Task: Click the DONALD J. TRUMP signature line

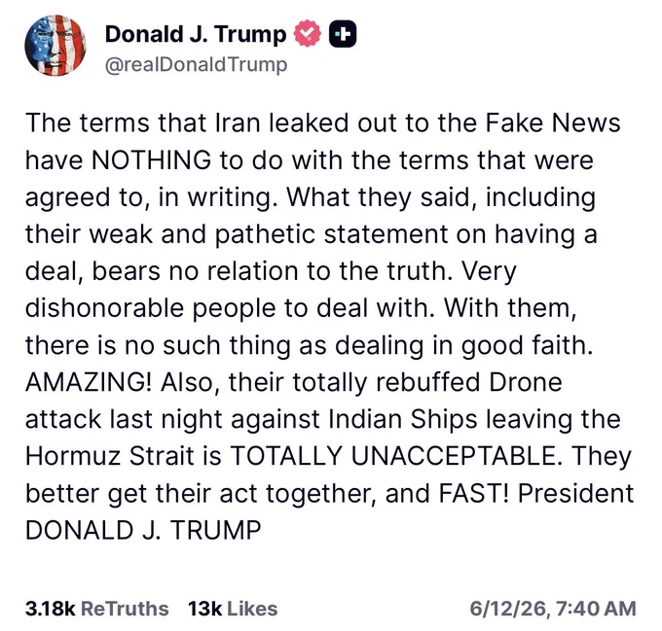Action: (143, 530)
